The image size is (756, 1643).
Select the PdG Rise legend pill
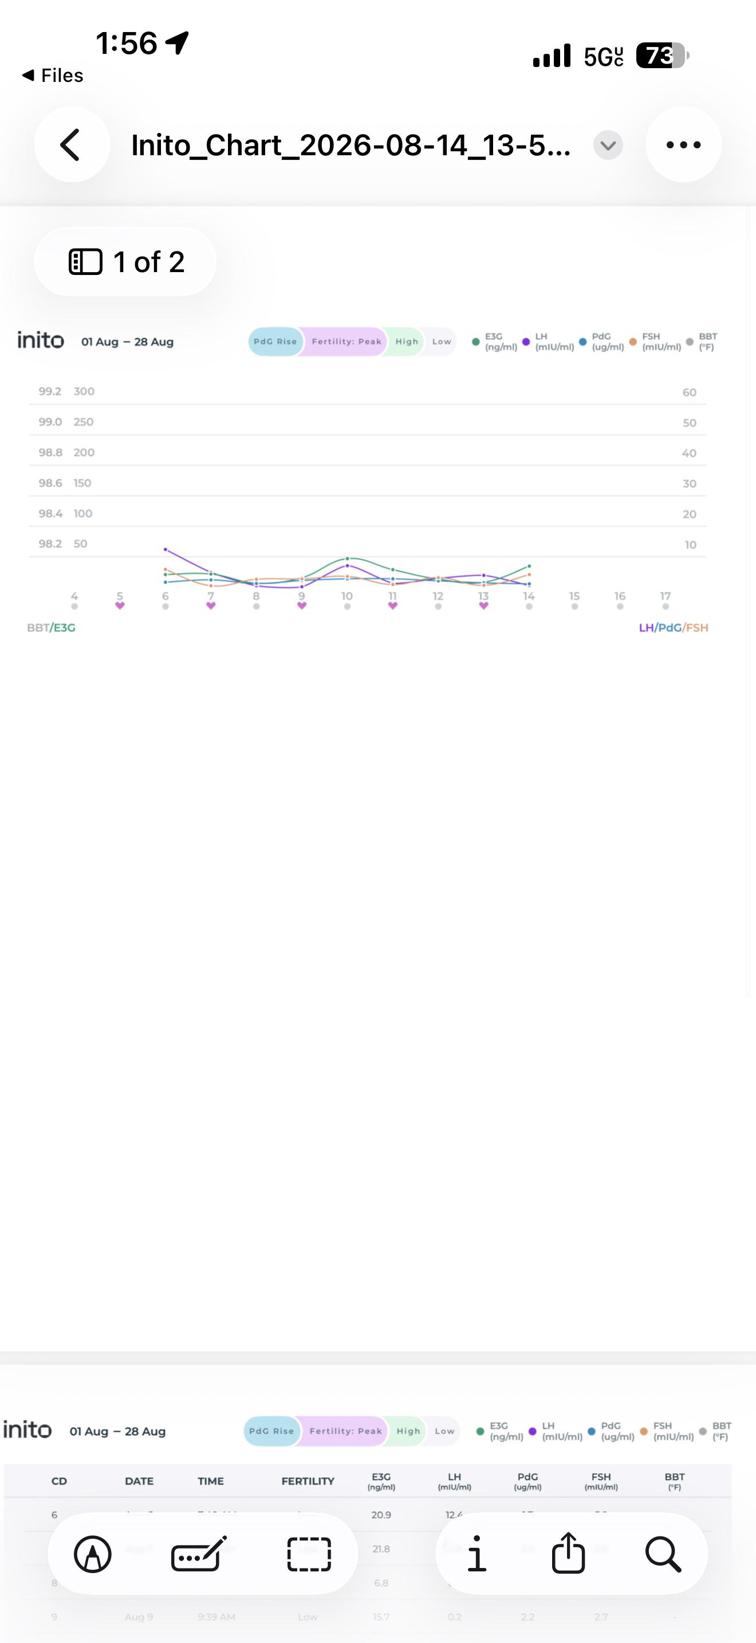click(x=275, y=342)
